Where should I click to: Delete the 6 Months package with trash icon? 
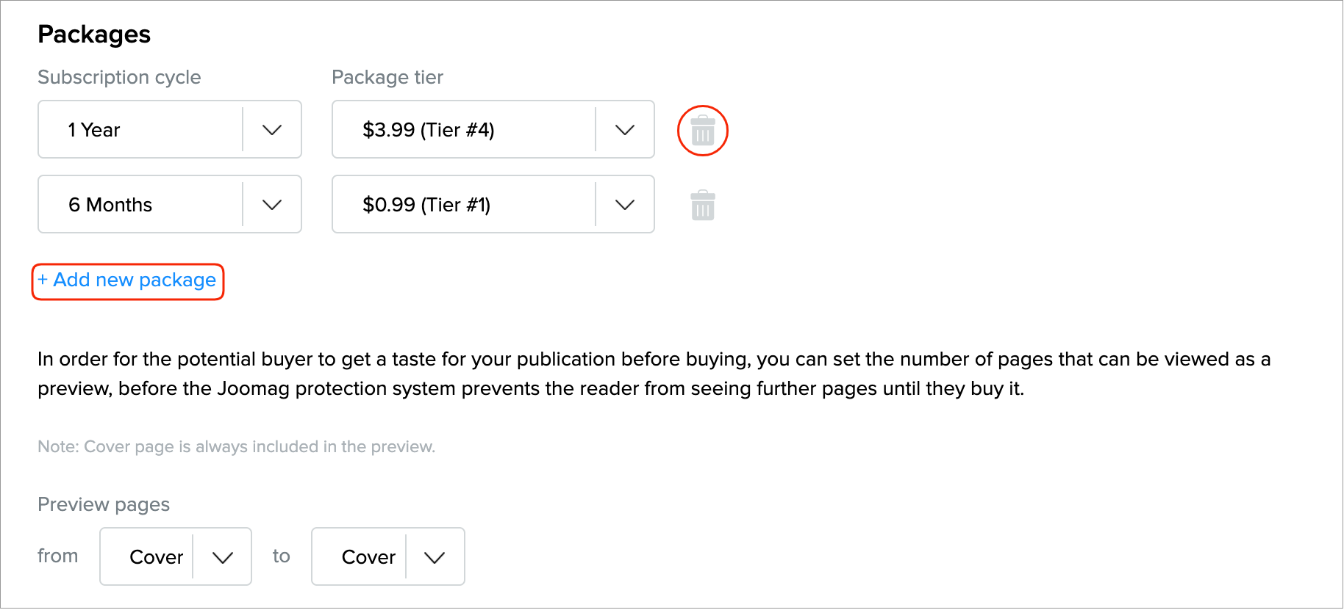click(702, 206)
